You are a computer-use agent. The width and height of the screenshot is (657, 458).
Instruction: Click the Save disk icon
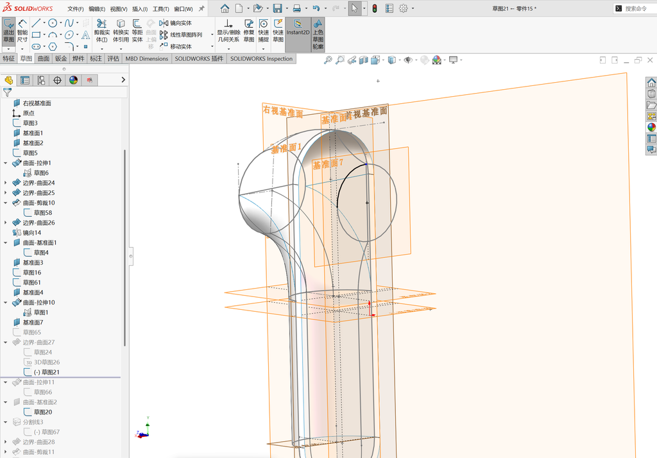[x=277, y=8]
